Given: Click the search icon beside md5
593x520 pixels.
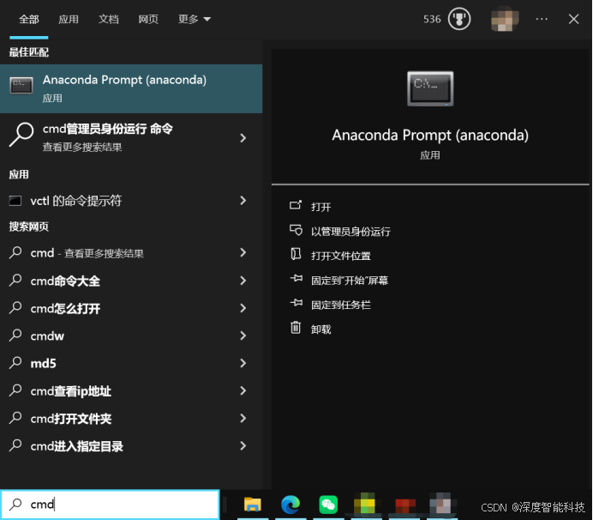Looking at the screenshot, I should pyautogui.click(x=15, y=363).
